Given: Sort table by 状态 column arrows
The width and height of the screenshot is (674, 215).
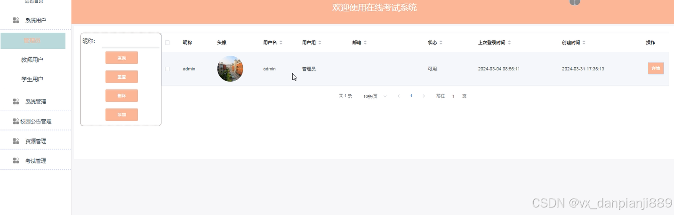Looking at the screenshot, I should click(x=441, y=43).
